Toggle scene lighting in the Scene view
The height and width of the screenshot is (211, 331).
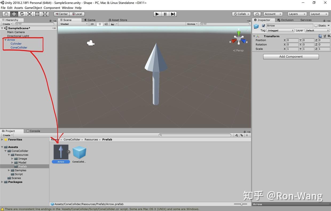click(99, 24)
